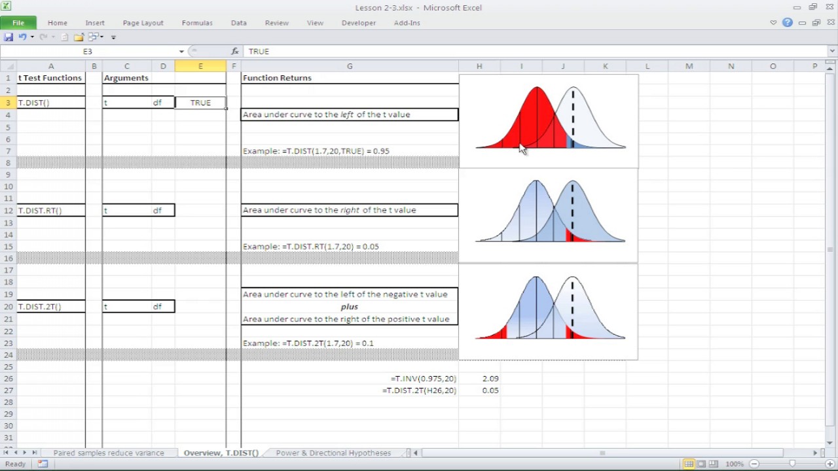Click the Undo icon

(23, 37)
